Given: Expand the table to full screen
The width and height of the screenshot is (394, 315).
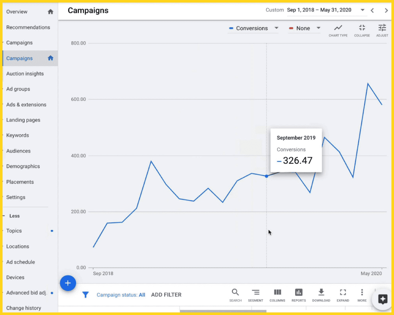Looking at the screenshot, I should pos(343,295).
